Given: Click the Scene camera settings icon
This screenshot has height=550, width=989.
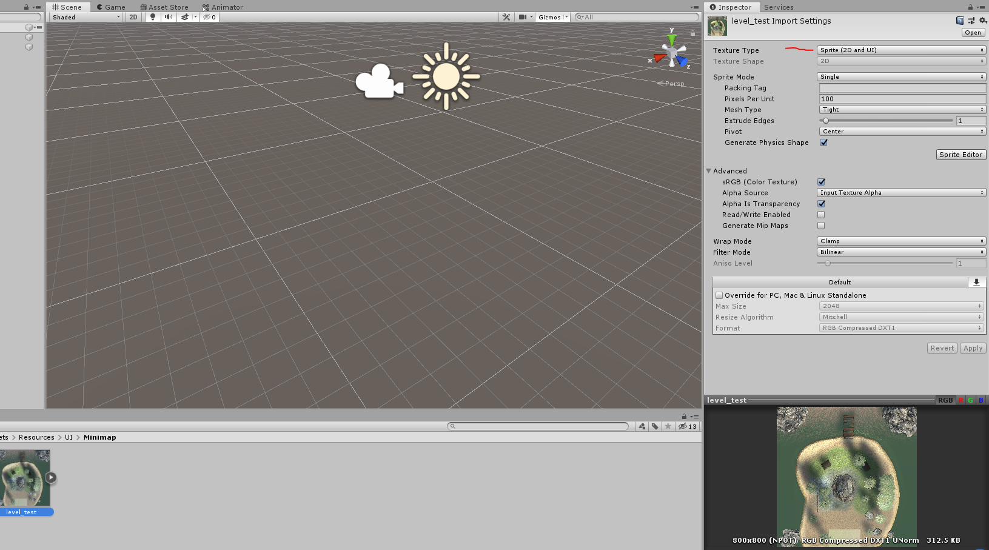Looking at the screenshot, I should (523, 17).
